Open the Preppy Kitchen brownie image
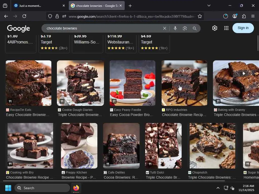Viewport: 259px width, 194px height. click(79, 146)
